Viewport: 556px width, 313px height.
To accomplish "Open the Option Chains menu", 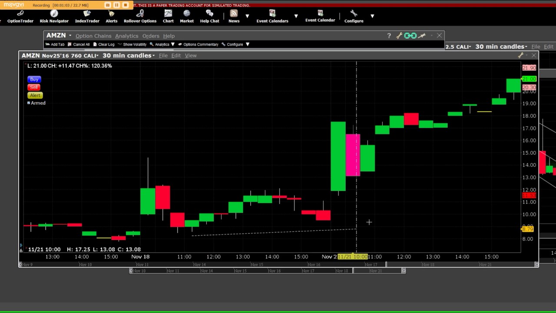I will (93, 36).
